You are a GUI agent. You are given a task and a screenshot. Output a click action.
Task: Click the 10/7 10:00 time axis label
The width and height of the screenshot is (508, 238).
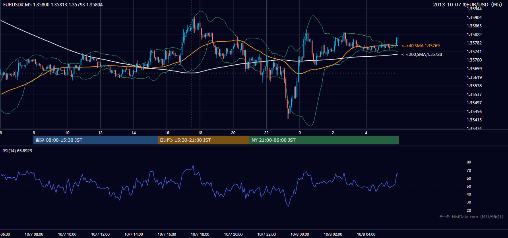point(67,234)
